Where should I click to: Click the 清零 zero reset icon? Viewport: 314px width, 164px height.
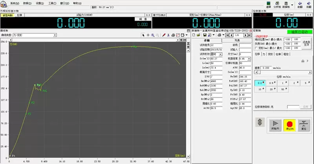pos(268,5)
